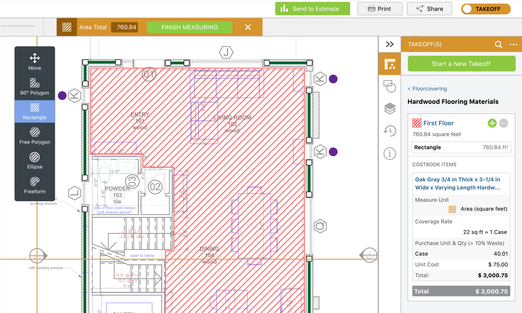Click Finish Measuring button
Viewport: 522px width, 313px height.
tap(190, 27)
